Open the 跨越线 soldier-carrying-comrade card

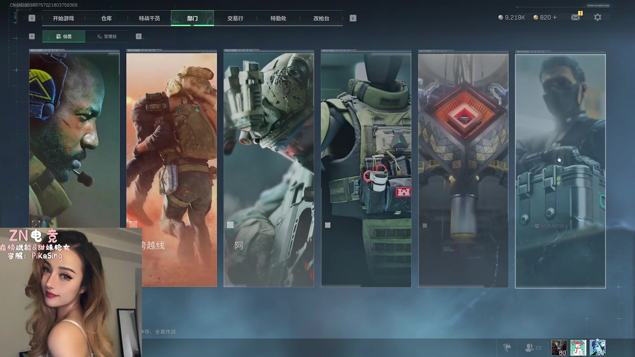[x=172, y=169]
